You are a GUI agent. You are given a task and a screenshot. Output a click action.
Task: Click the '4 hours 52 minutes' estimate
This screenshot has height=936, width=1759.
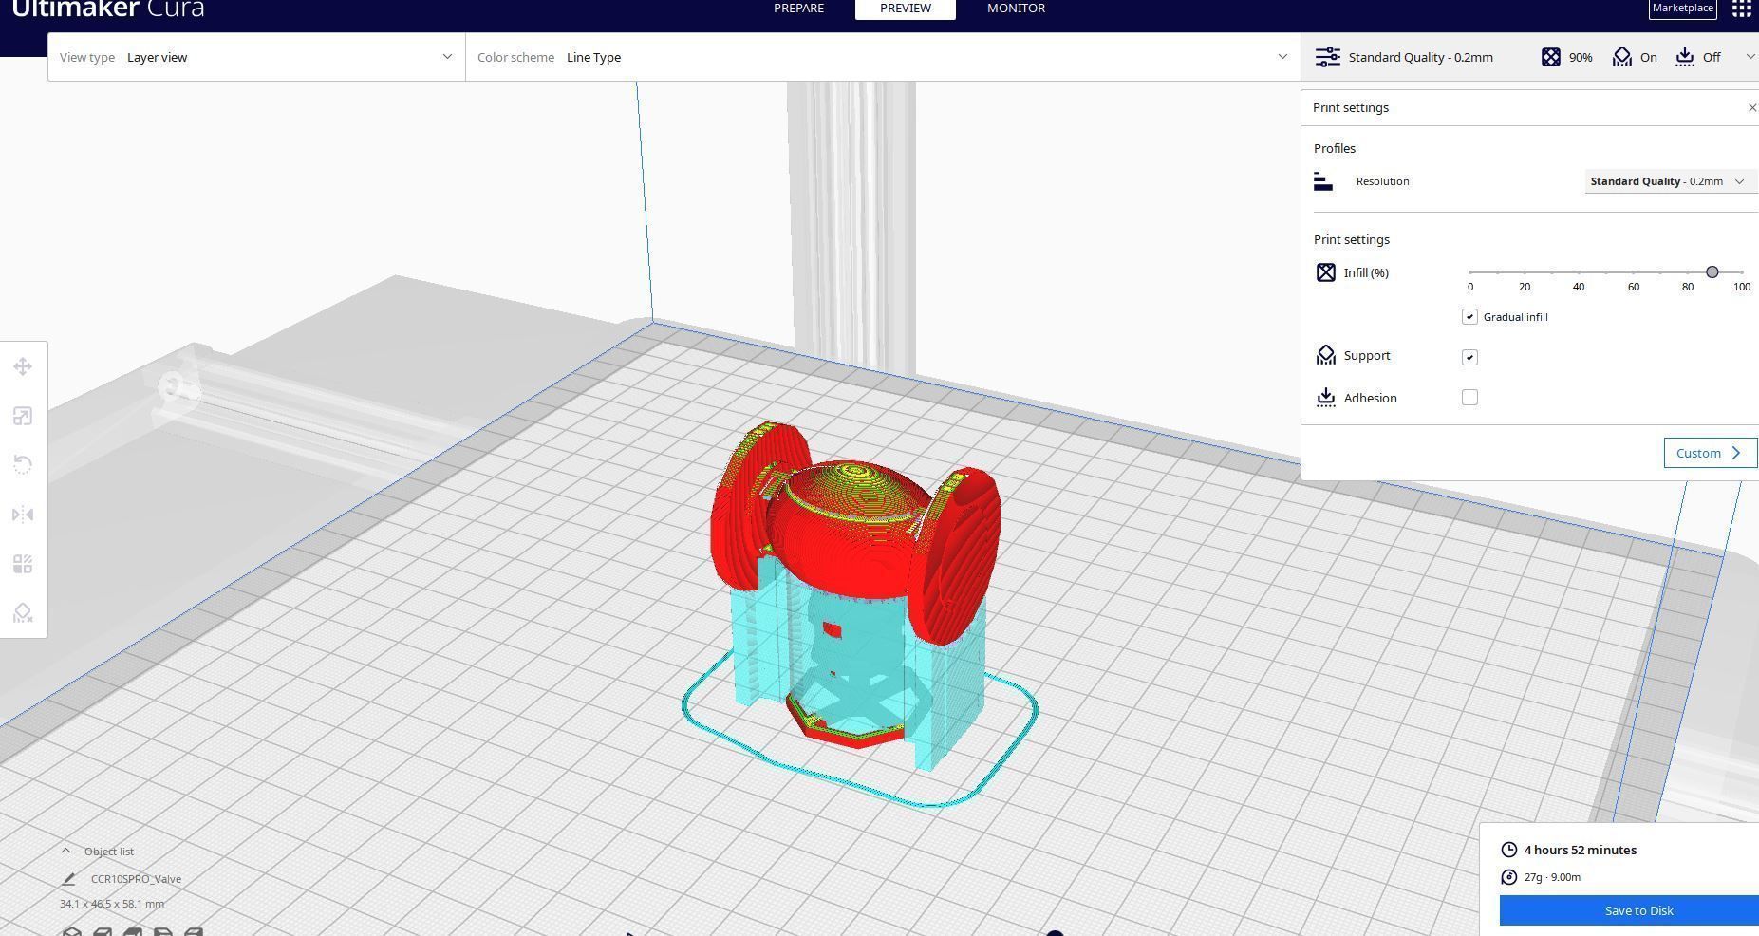[x=1581, y=850]
